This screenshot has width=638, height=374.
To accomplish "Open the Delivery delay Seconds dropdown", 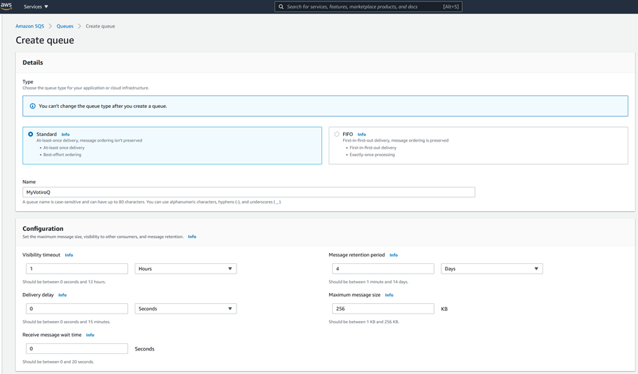I will (186, 309).
